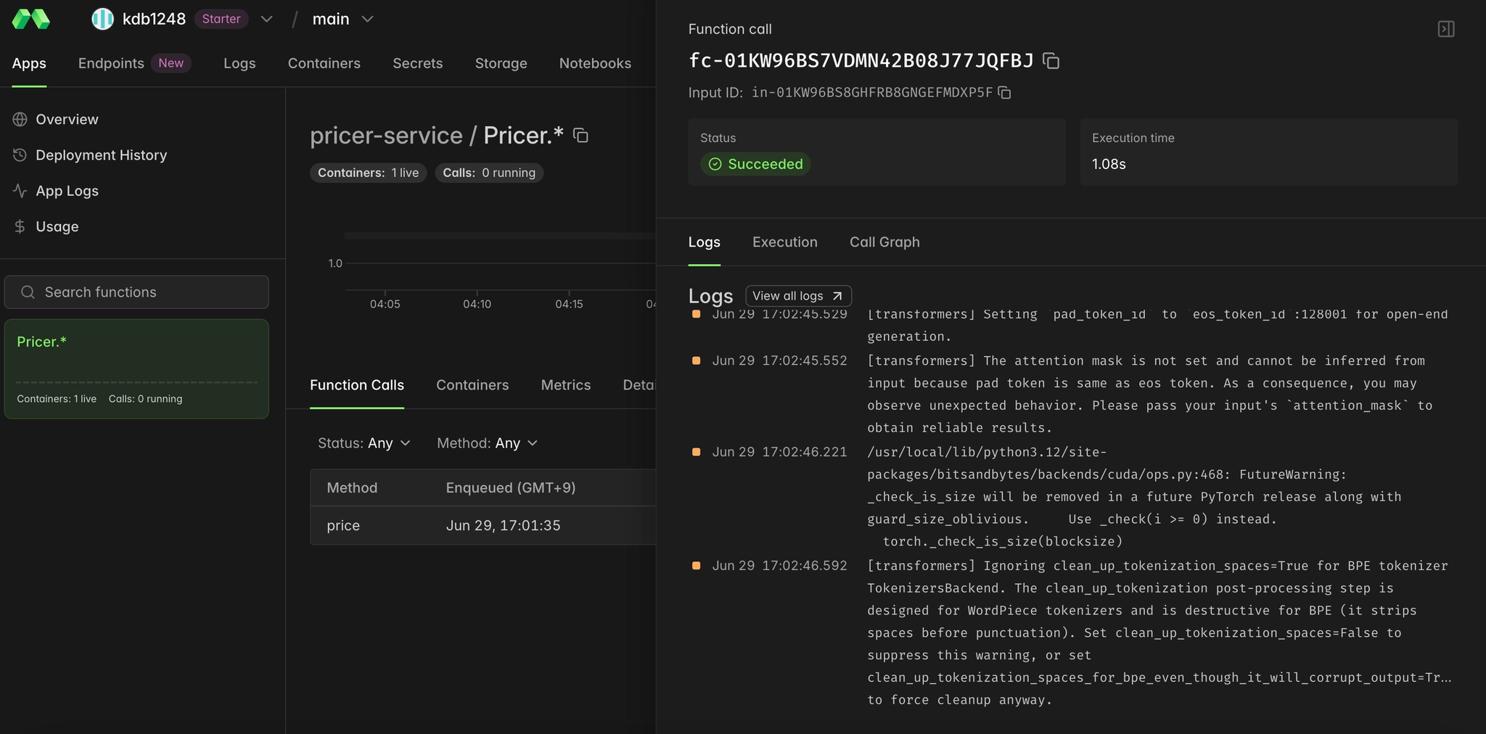Copy the pricer-service / Pricer.* name
The image size is (1486, 734).
580,136
